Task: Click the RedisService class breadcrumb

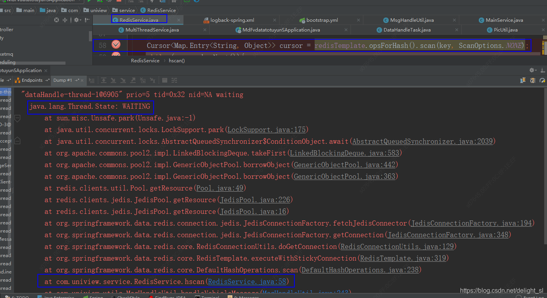Action: (159, 10)
